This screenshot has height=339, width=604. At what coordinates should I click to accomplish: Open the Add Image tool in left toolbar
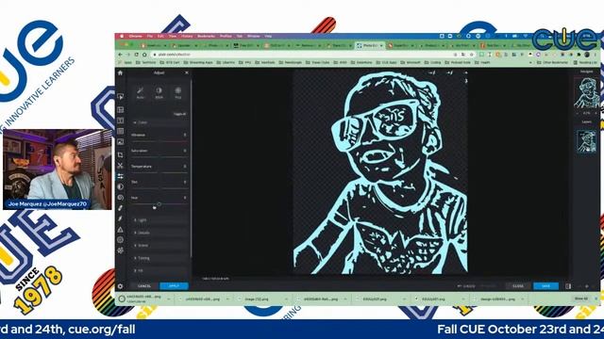(x=120, y=142)
